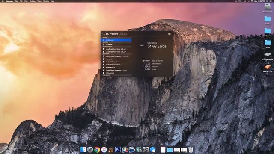Open the Macintosh HD drive on desktop
Viewport: 274px width, 154px height.
pos(268,7)
